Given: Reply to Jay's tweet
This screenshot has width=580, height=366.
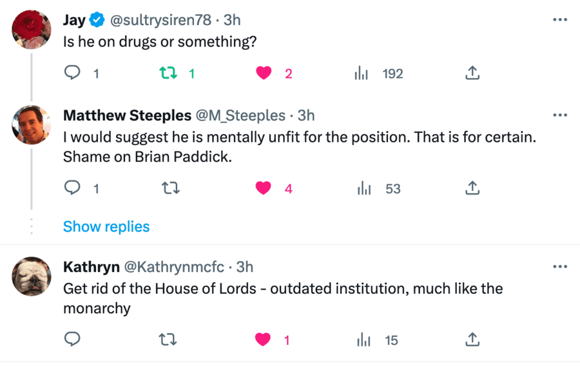Looking at the screenshot, I should click(73, 73).
